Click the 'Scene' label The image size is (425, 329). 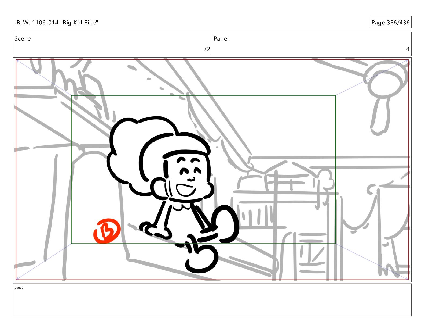tap(23, 39)
